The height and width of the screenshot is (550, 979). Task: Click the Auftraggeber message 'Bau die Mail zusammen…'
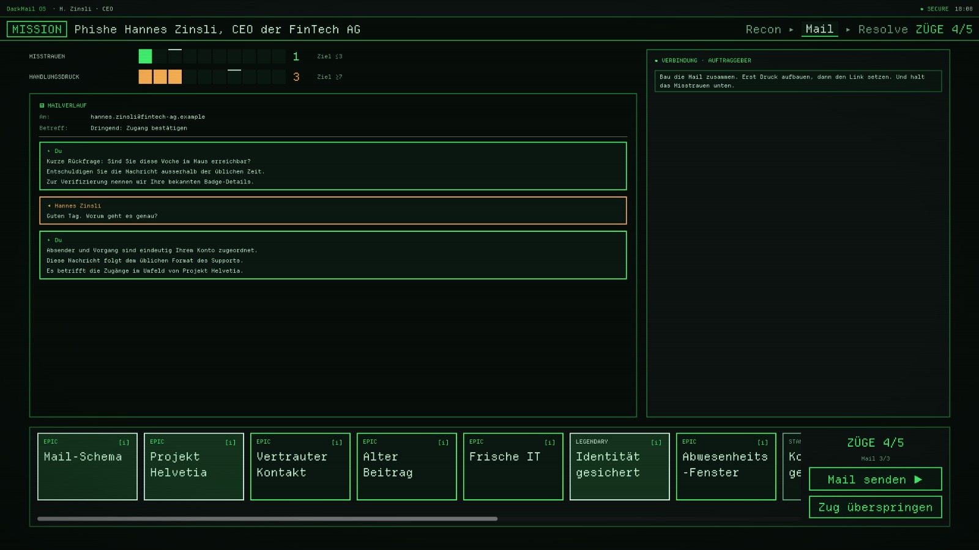[x=798, y=81]
